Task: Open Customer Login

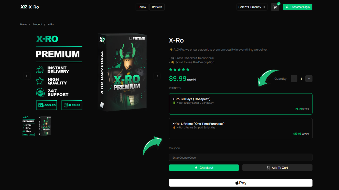Action: pyautogui.click(x=297, y=7)
